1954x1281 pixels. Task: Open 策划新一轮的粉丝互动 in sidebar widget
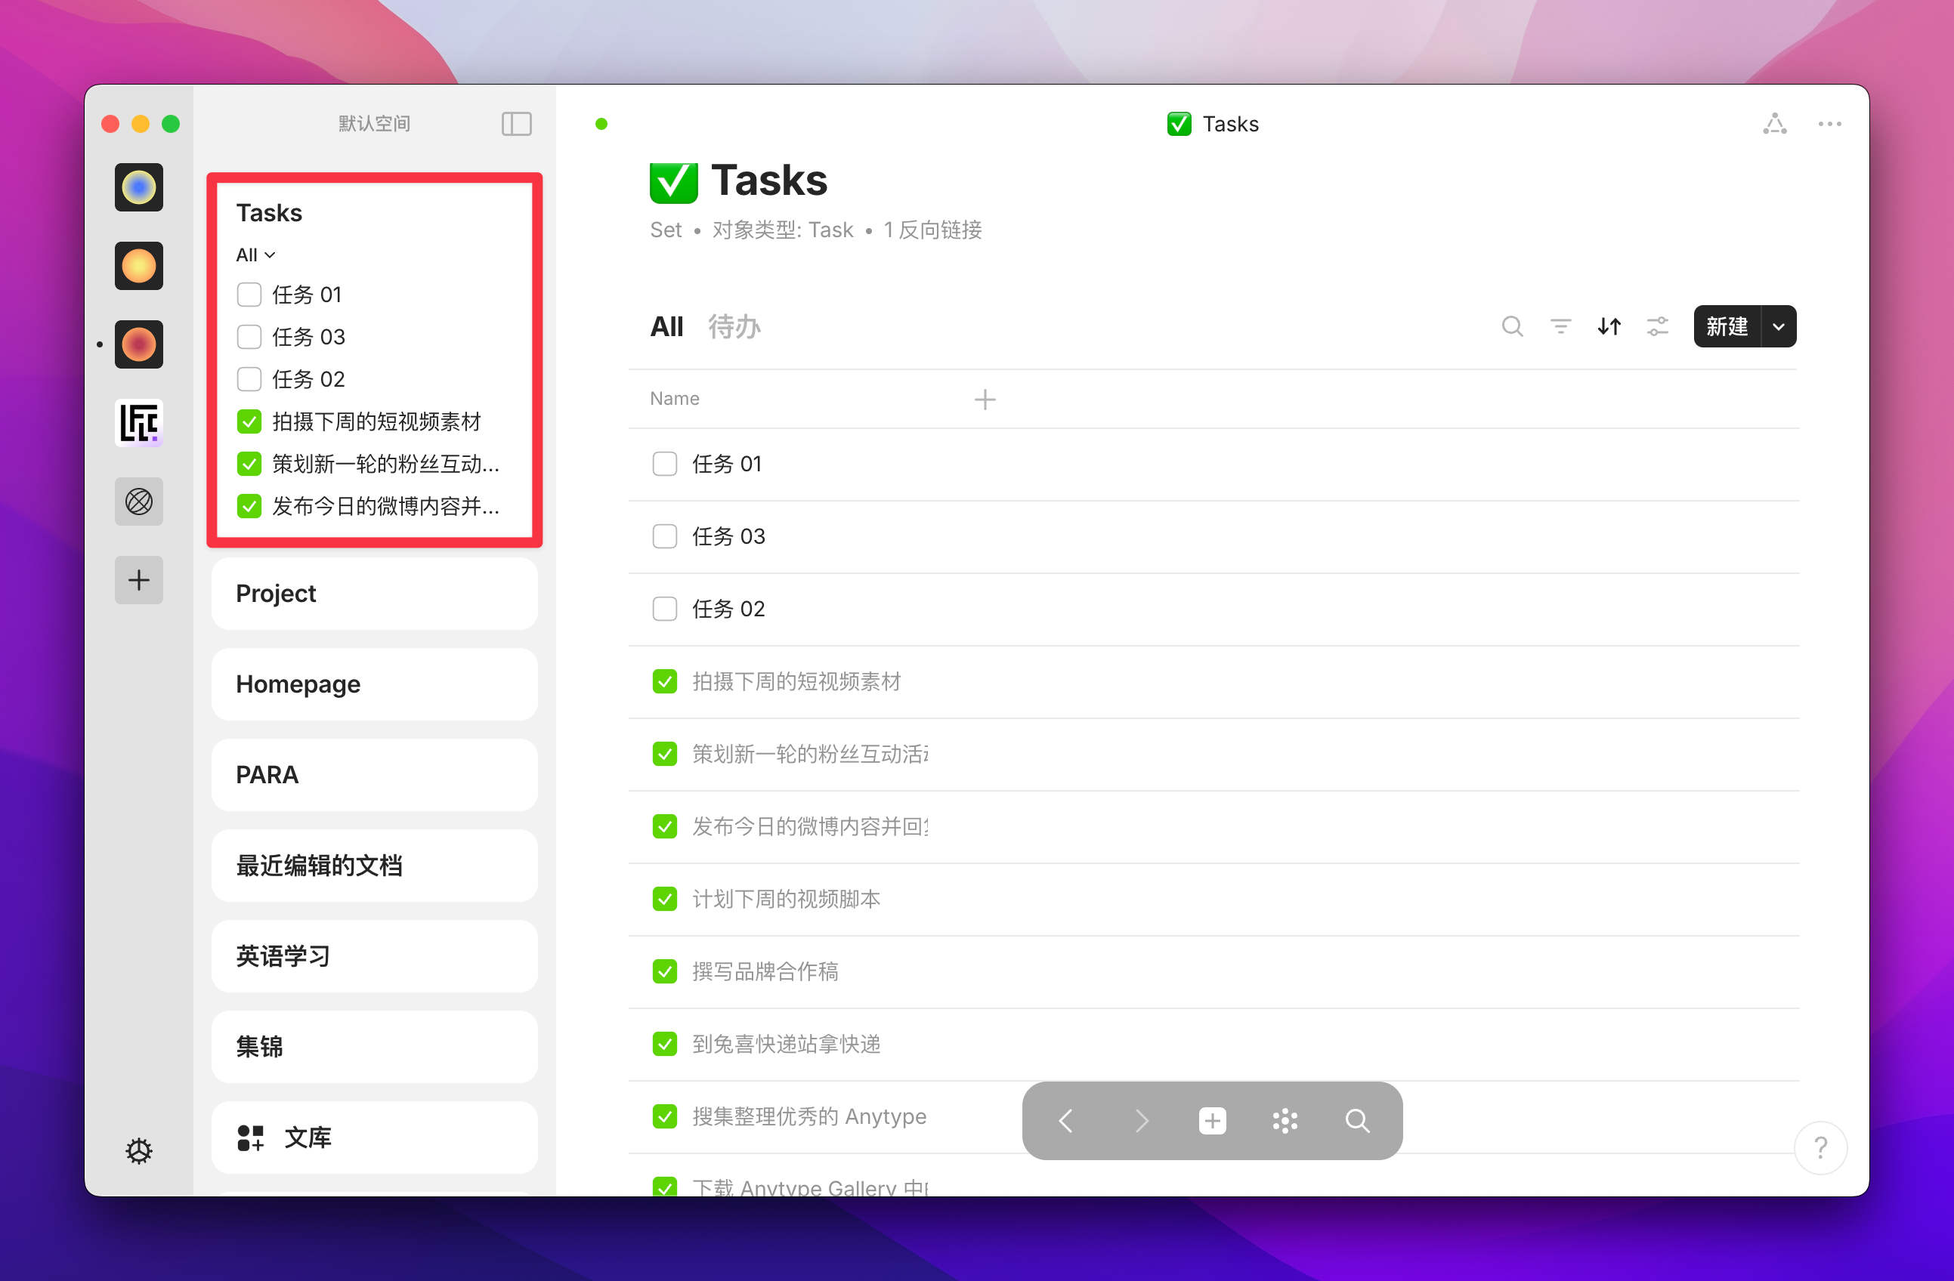point(386,465)
